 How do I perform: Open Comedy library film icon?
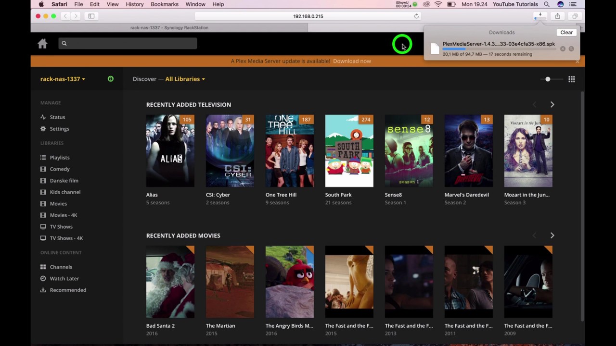pyautogui.click(x=43, y=169)
